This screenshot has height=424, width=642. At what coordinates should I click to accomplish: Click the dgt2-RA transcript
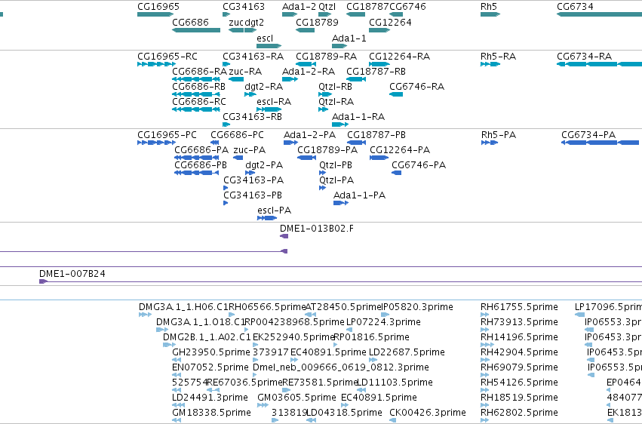pyautogui.click(x=250, y=94)
